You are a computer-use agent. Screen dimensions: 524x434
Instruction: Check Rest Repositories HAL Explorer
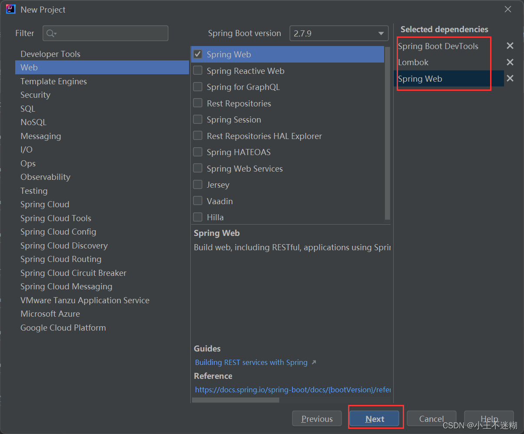click(x=198, y=136)
